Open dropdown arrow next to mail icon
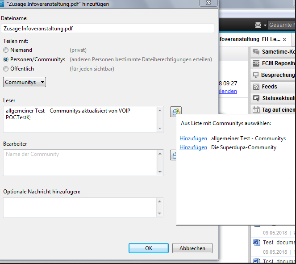The width and height of the screenshot is (296, 264). click(x=265, y=25)
